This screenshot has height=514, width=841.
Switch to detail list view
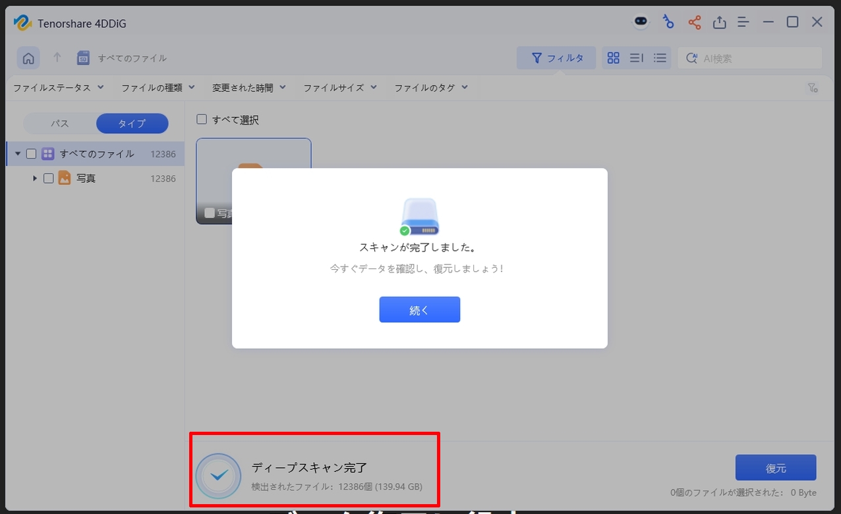pos(637,58)
